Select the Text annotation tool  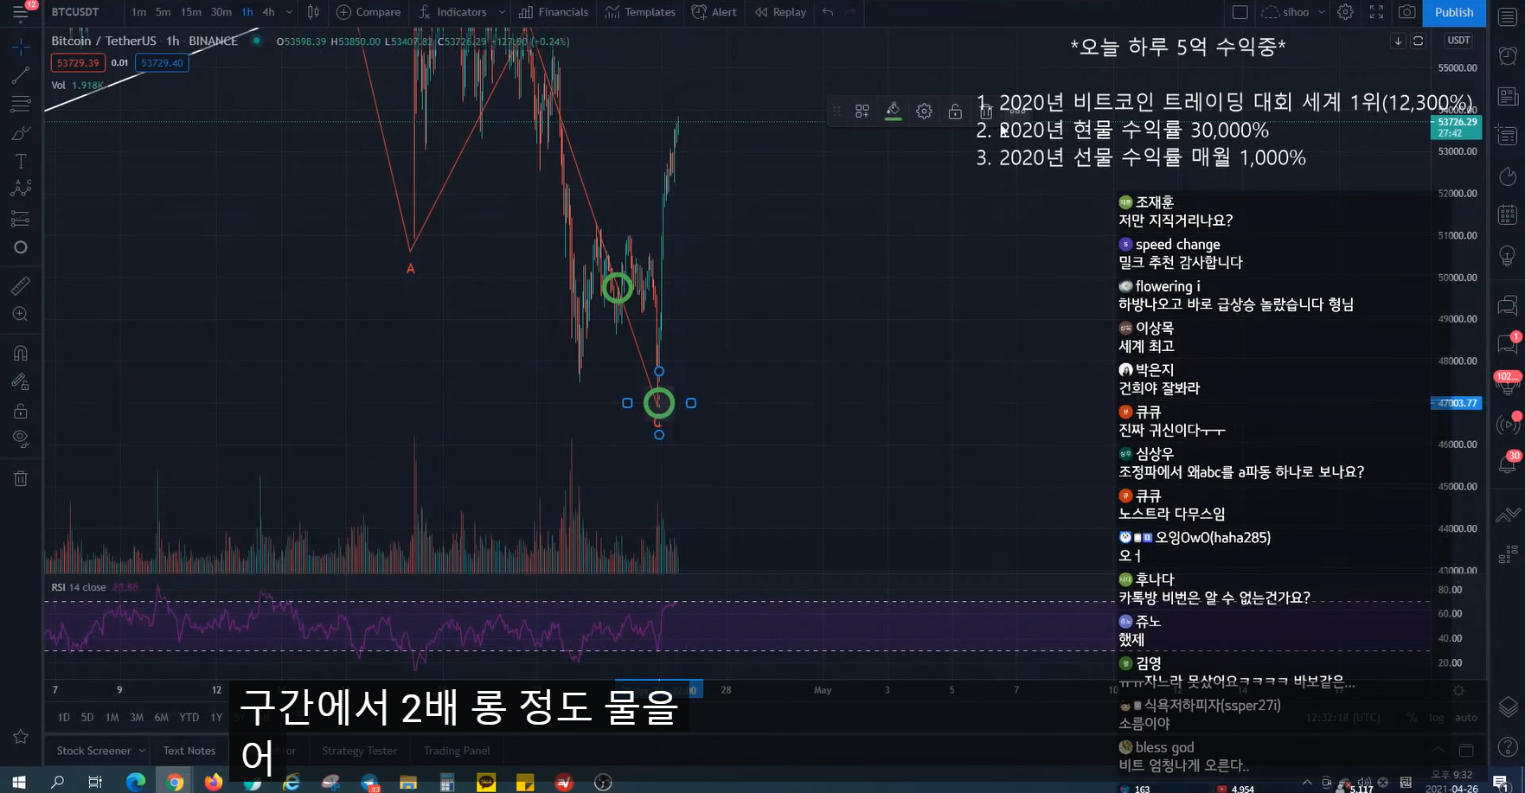click(21, 161)
